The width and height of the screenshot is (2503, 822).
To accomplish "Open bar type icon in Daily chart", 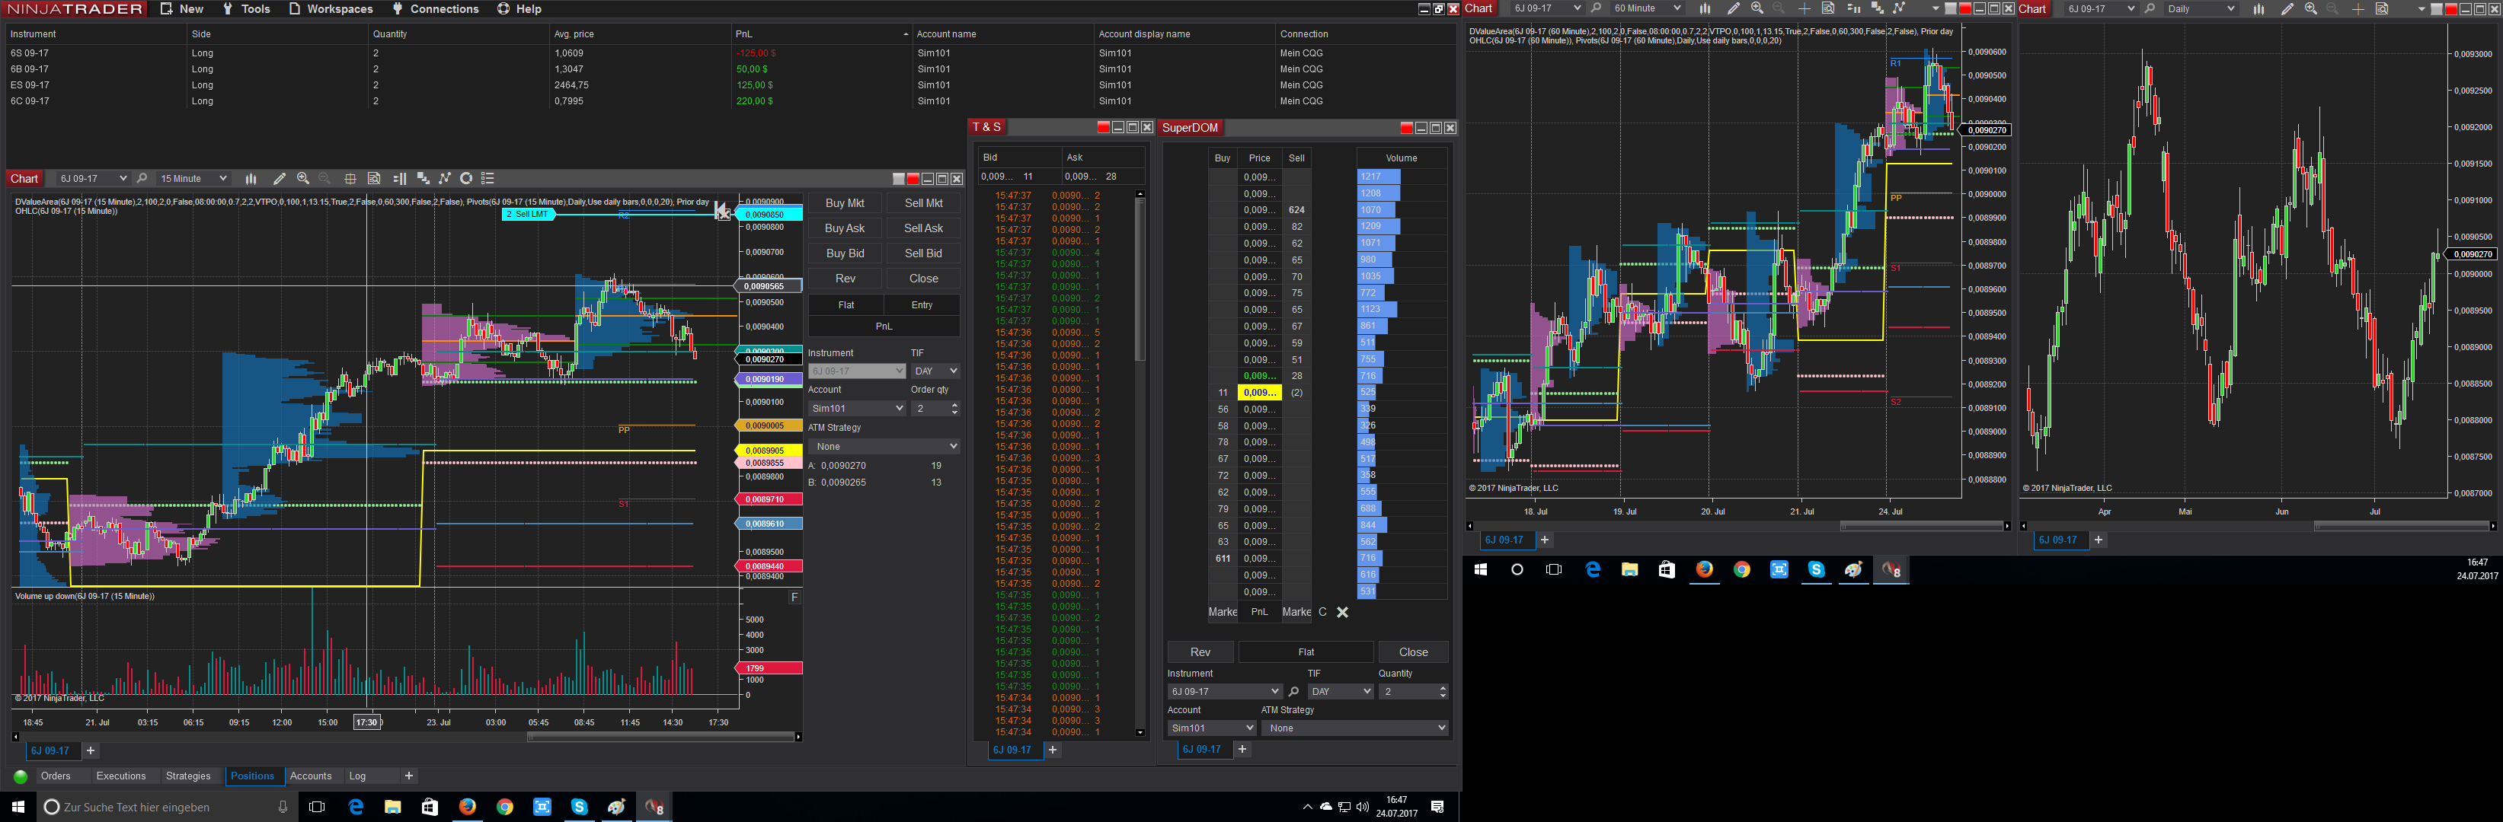I will pos(2258,8).
